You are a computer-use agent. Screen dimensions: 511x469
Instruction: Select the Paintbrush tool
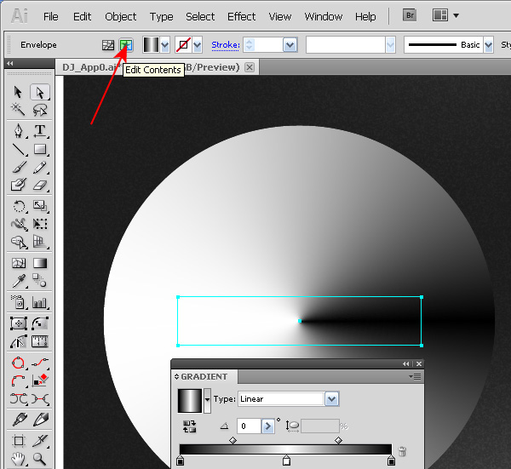tap(19, 167)
